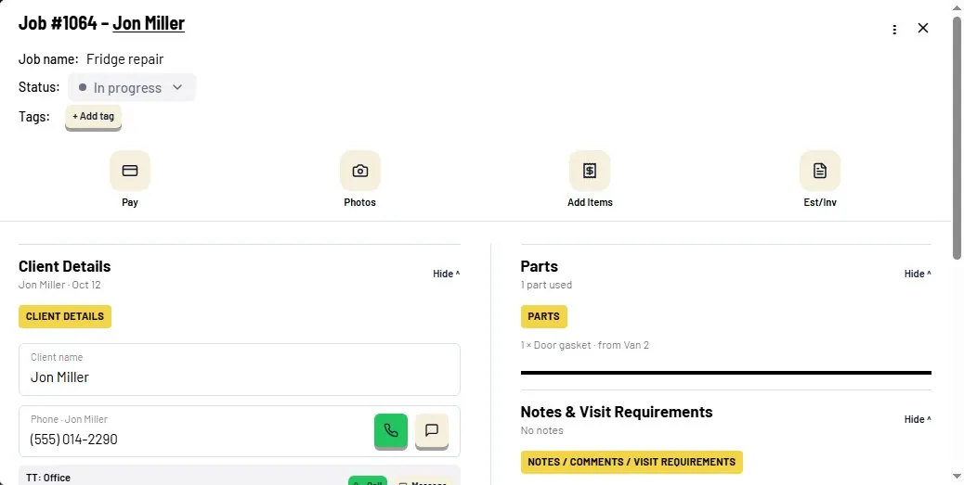Image resolution: width=964 pixels, height=485 pixels.
Task: Click the Pay label under the card icon
Action: pos(130,202)
